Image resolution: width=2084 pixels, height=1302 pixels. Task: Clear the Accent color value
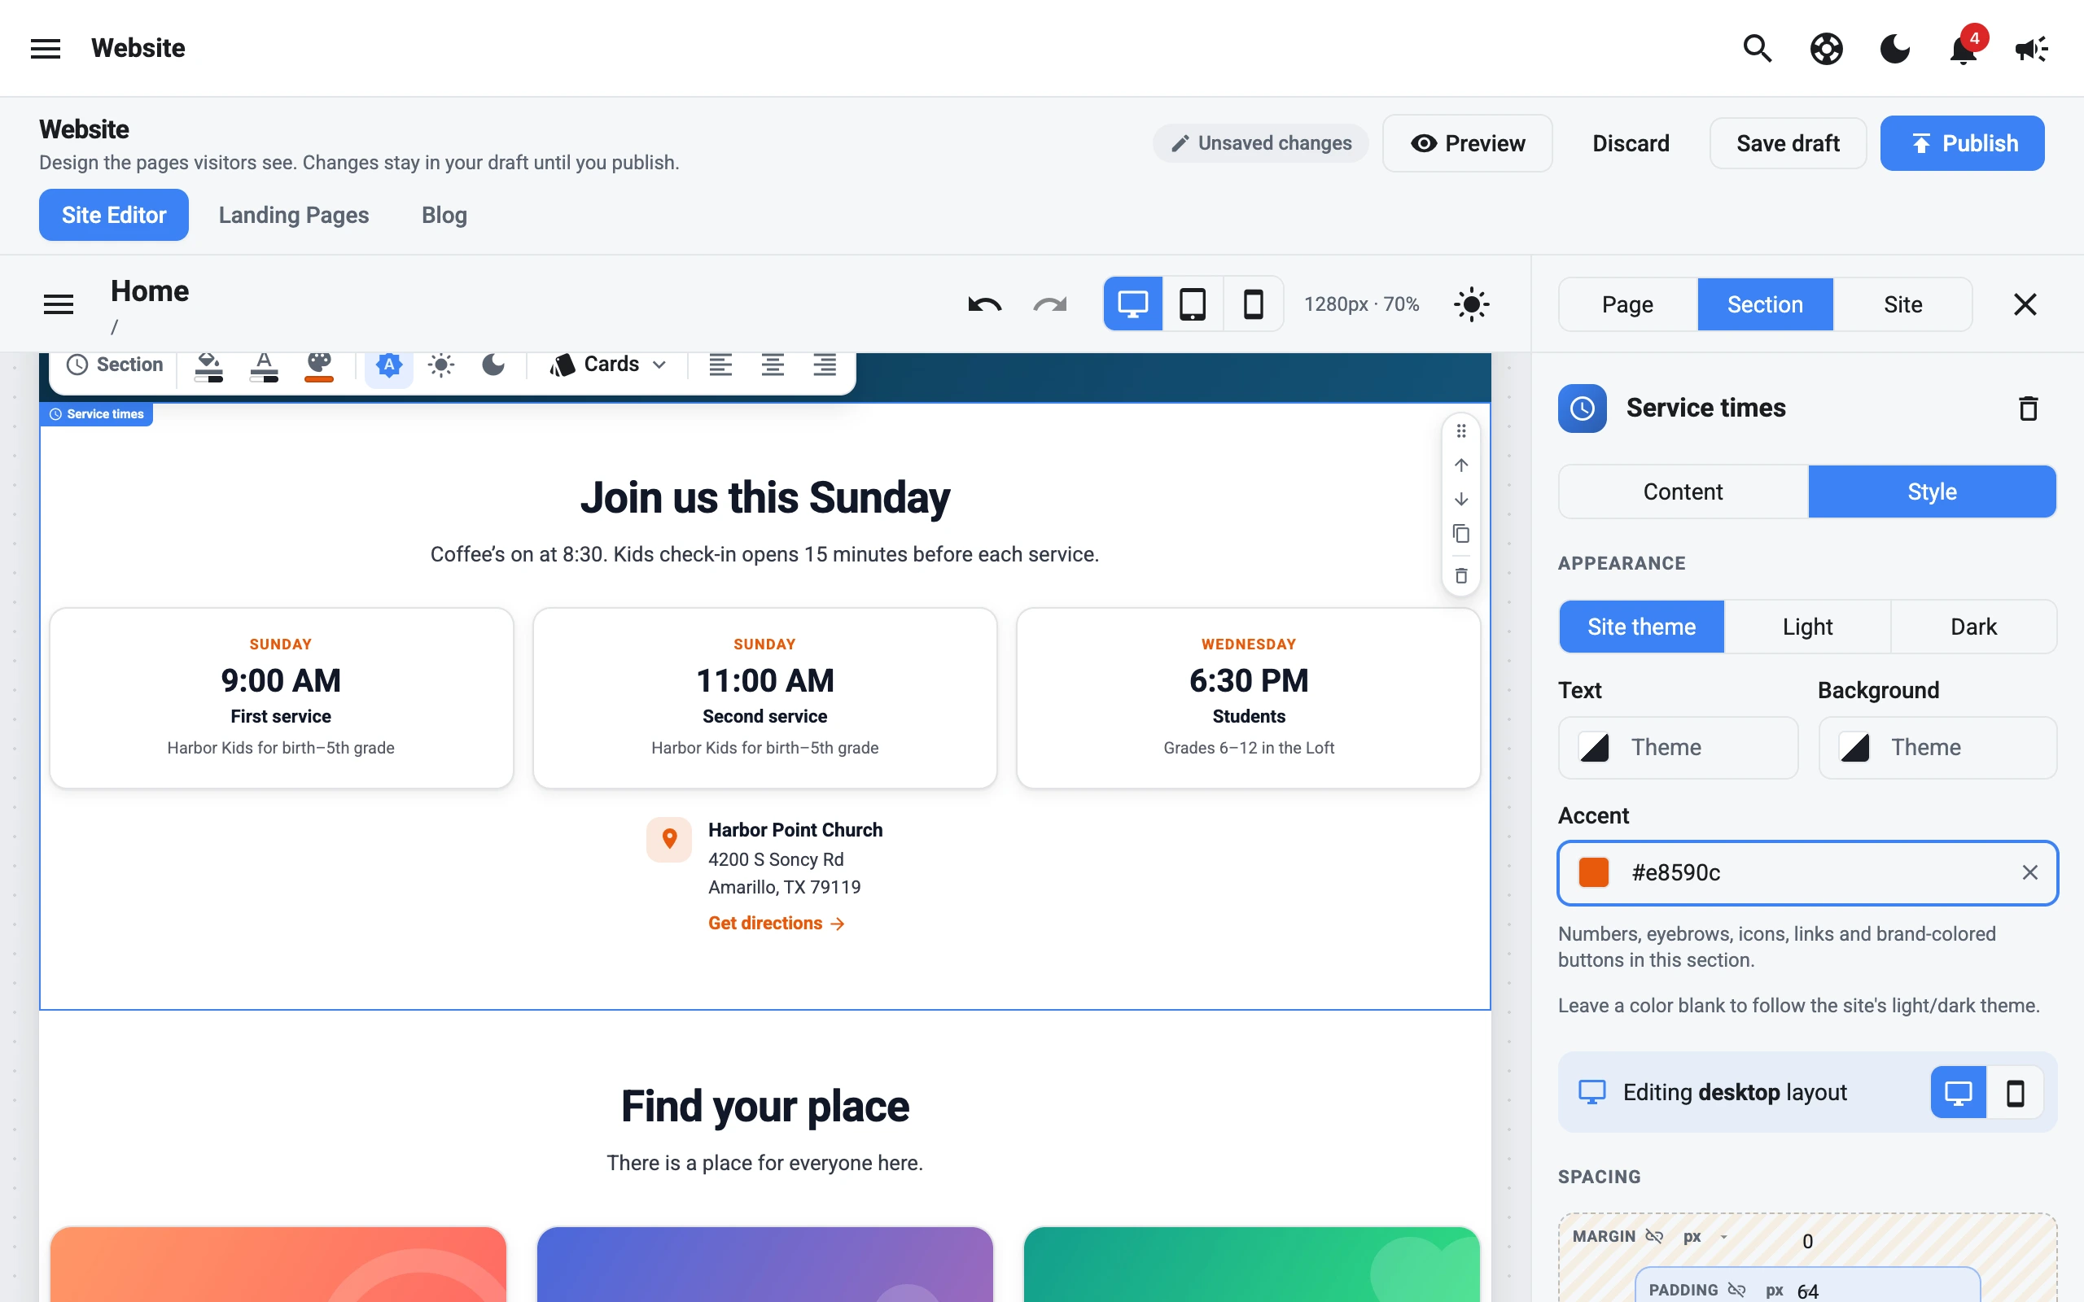tap(2029, 872)
